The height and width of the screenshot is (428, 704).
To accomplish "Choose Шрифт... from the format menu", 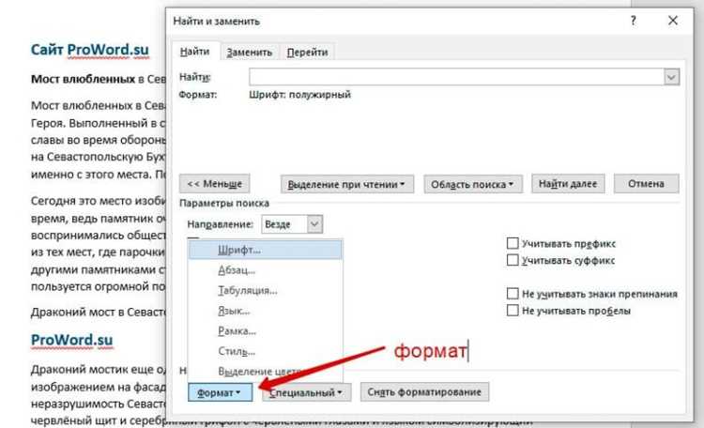I will (265, 250).
